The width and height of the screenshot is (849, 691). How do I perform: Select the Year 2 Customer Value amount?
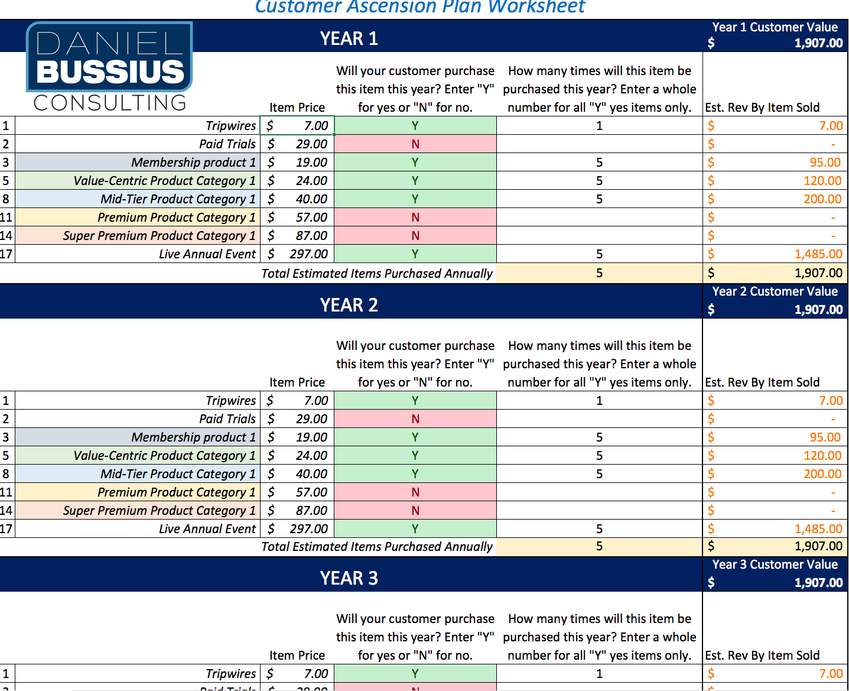click(x=818, y=310)
